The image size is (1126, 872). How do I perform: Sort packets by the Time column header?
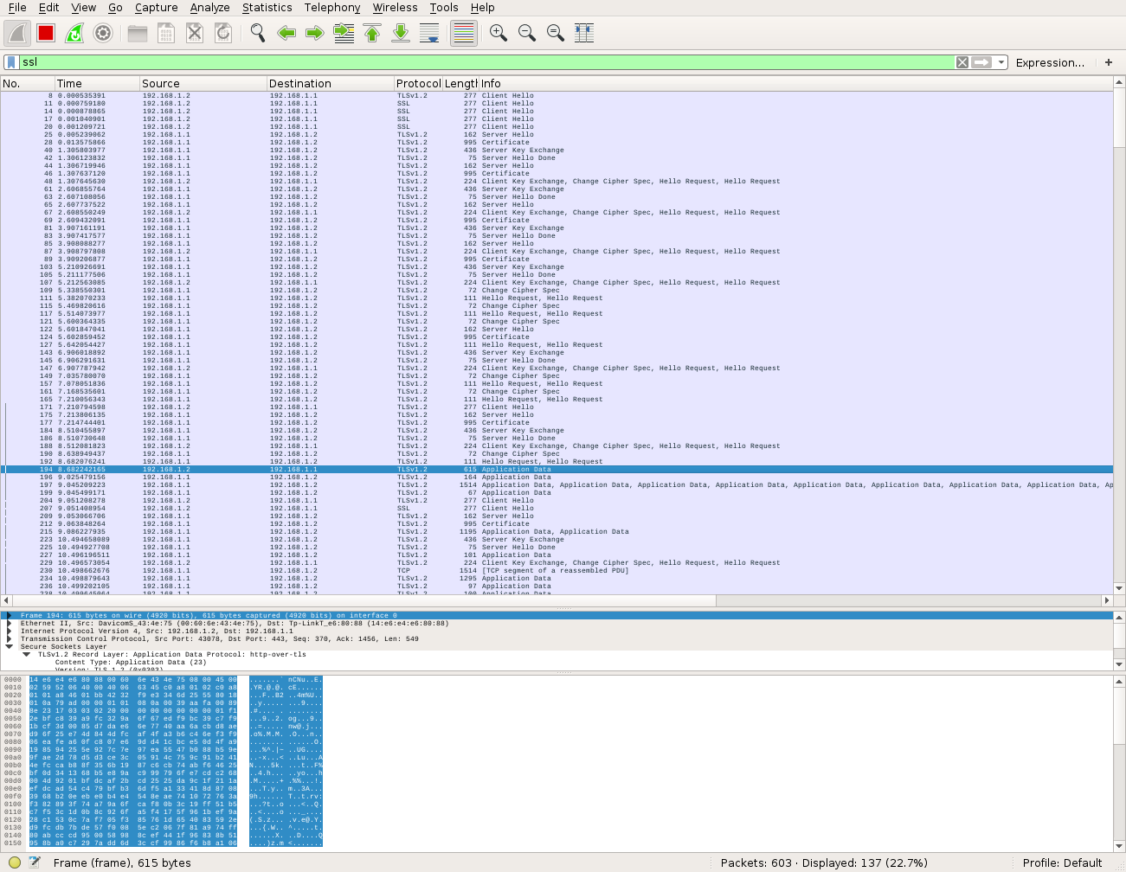96,83
